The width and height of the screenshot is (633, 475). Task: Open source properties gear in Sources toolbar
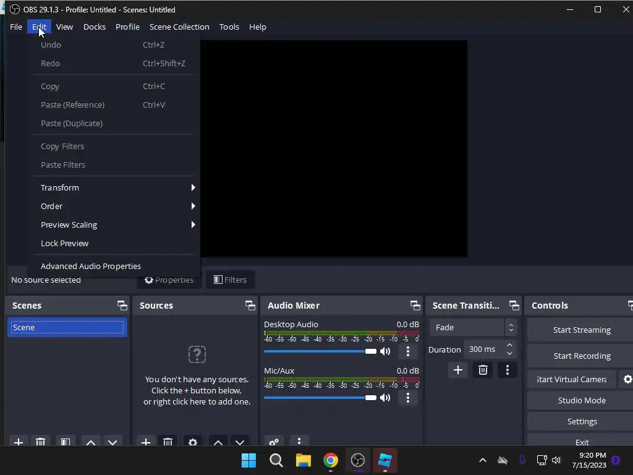coord(193,442)
